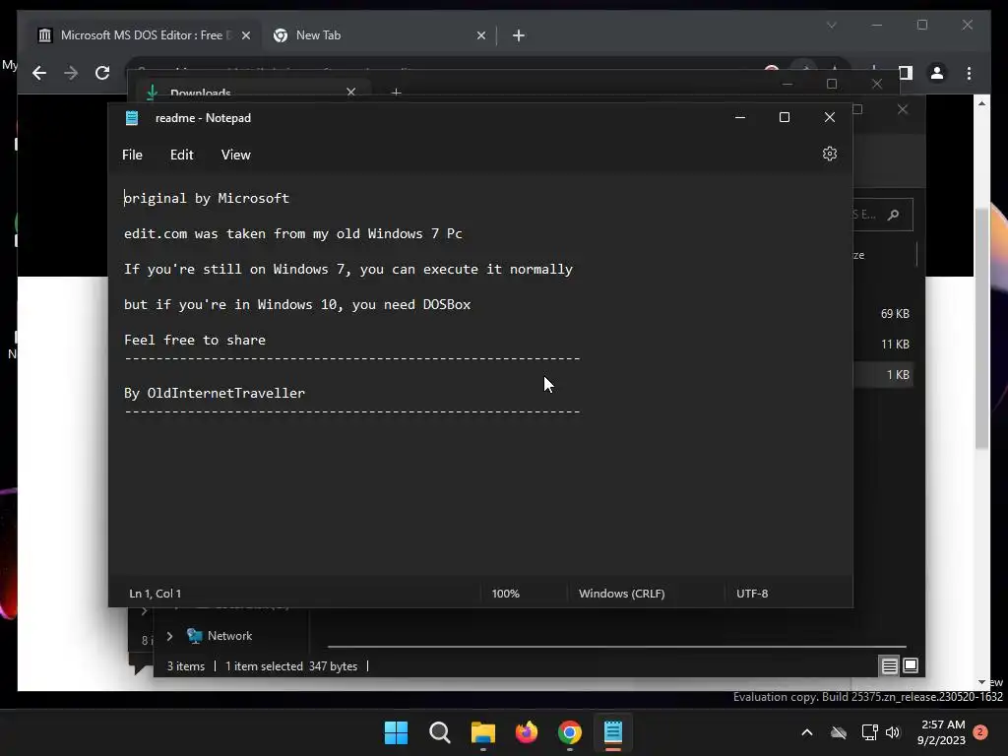
Task: Click Notepad icon in the taskbar
Action: 613,732
